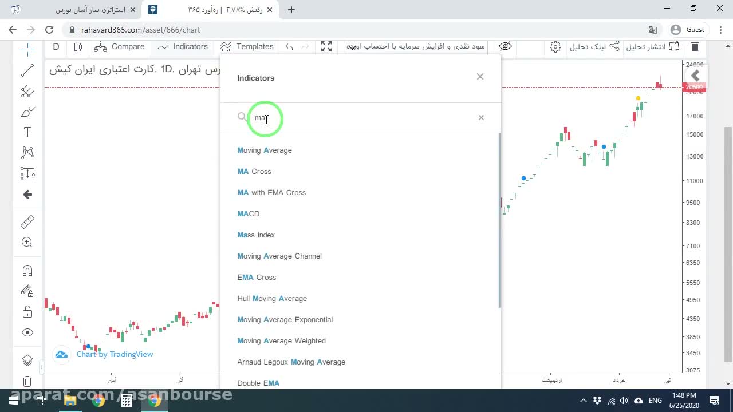Click the trash remove drawings icon
Image resolution: width=733 pixels, height=412 pixels.
[x=27, y=381]
